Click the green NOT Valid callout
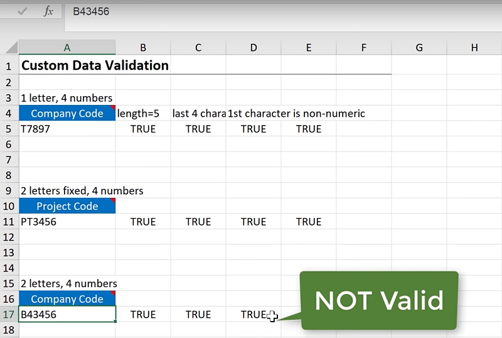502x338 pixels. (x=378, y=301)
